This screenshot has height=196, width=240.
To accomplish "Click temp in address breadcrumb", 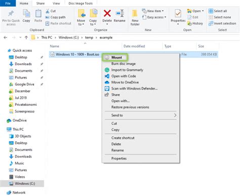I will 89,37.
